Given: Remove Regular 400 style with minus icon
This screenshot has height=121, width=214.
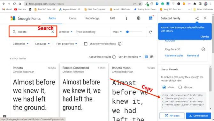Looking at the screenshot, I should [203, 49].
